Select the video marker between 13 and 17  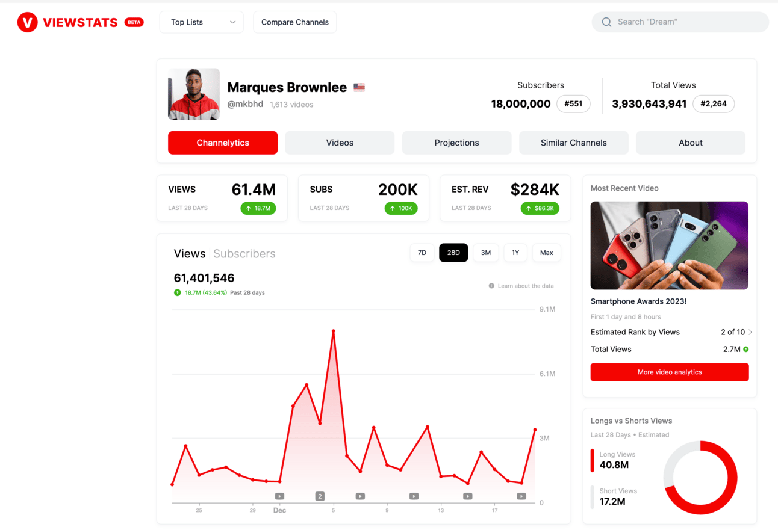468,496
